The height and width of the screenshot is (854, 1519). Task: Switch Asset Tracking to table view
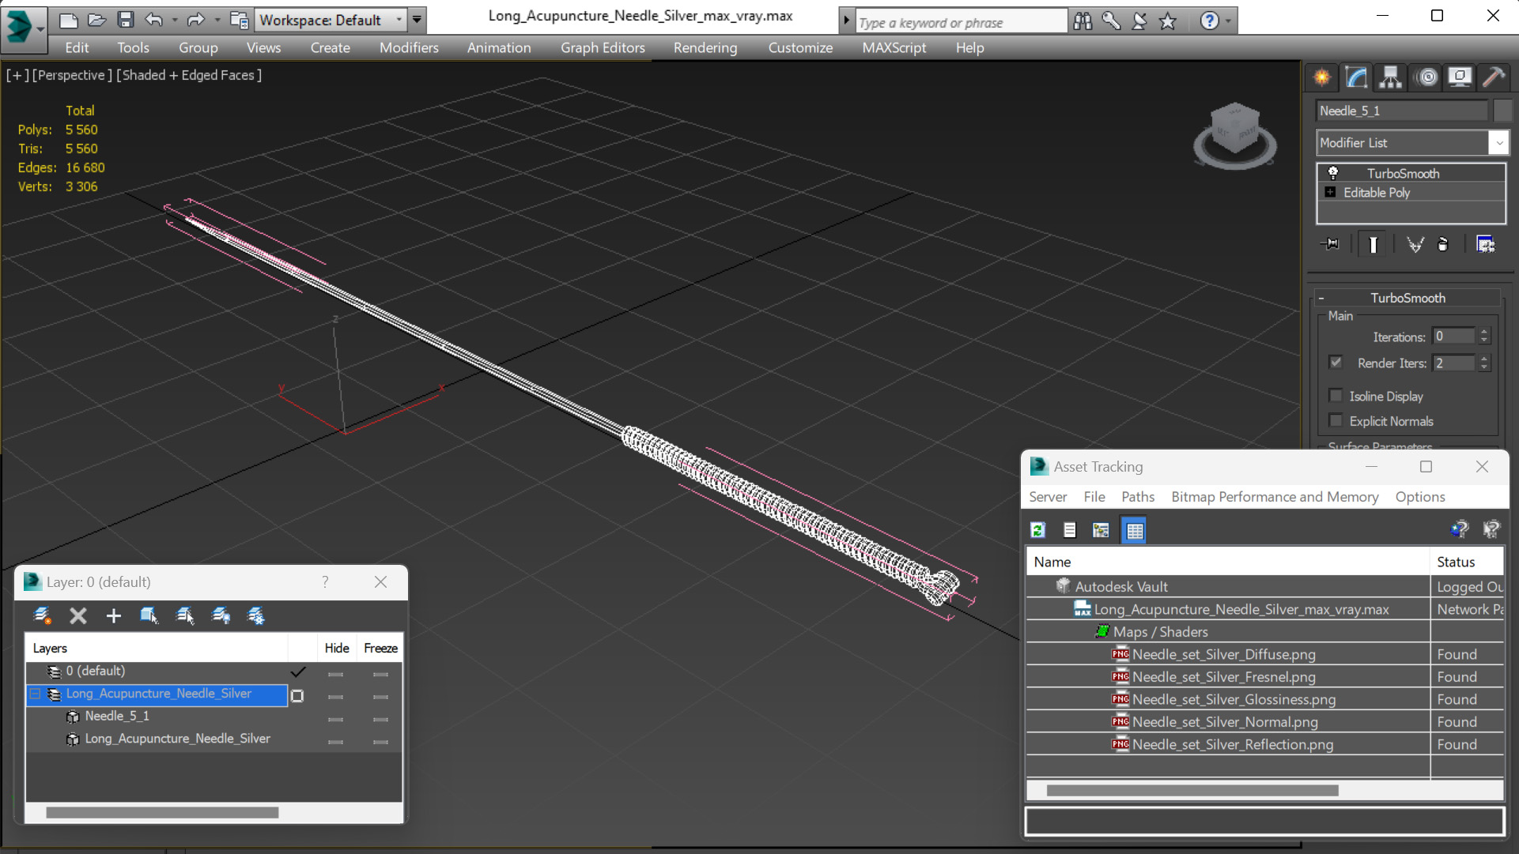tap(1135, 530)
